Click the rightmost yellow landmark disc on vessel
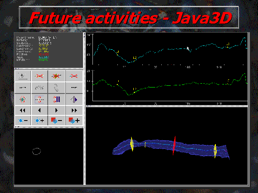The image size is (258, 193). [x=215, y=151]
